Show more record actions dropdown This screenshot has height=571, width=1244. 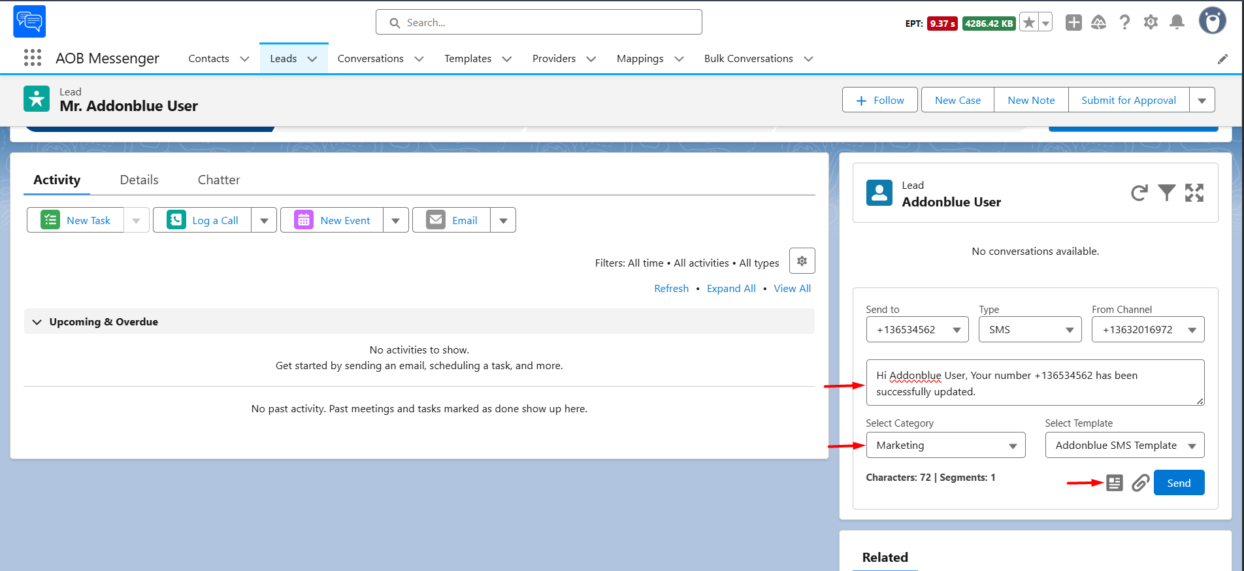(x=1202, y=100)
